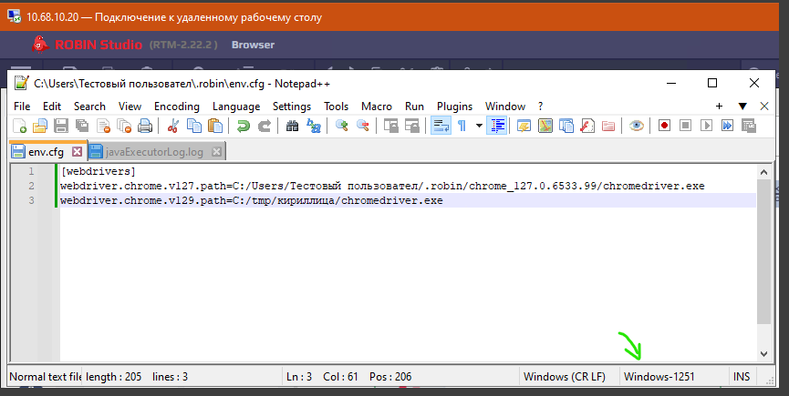
Task: Click the Zoom In magnifier icon
Action: 342,126
